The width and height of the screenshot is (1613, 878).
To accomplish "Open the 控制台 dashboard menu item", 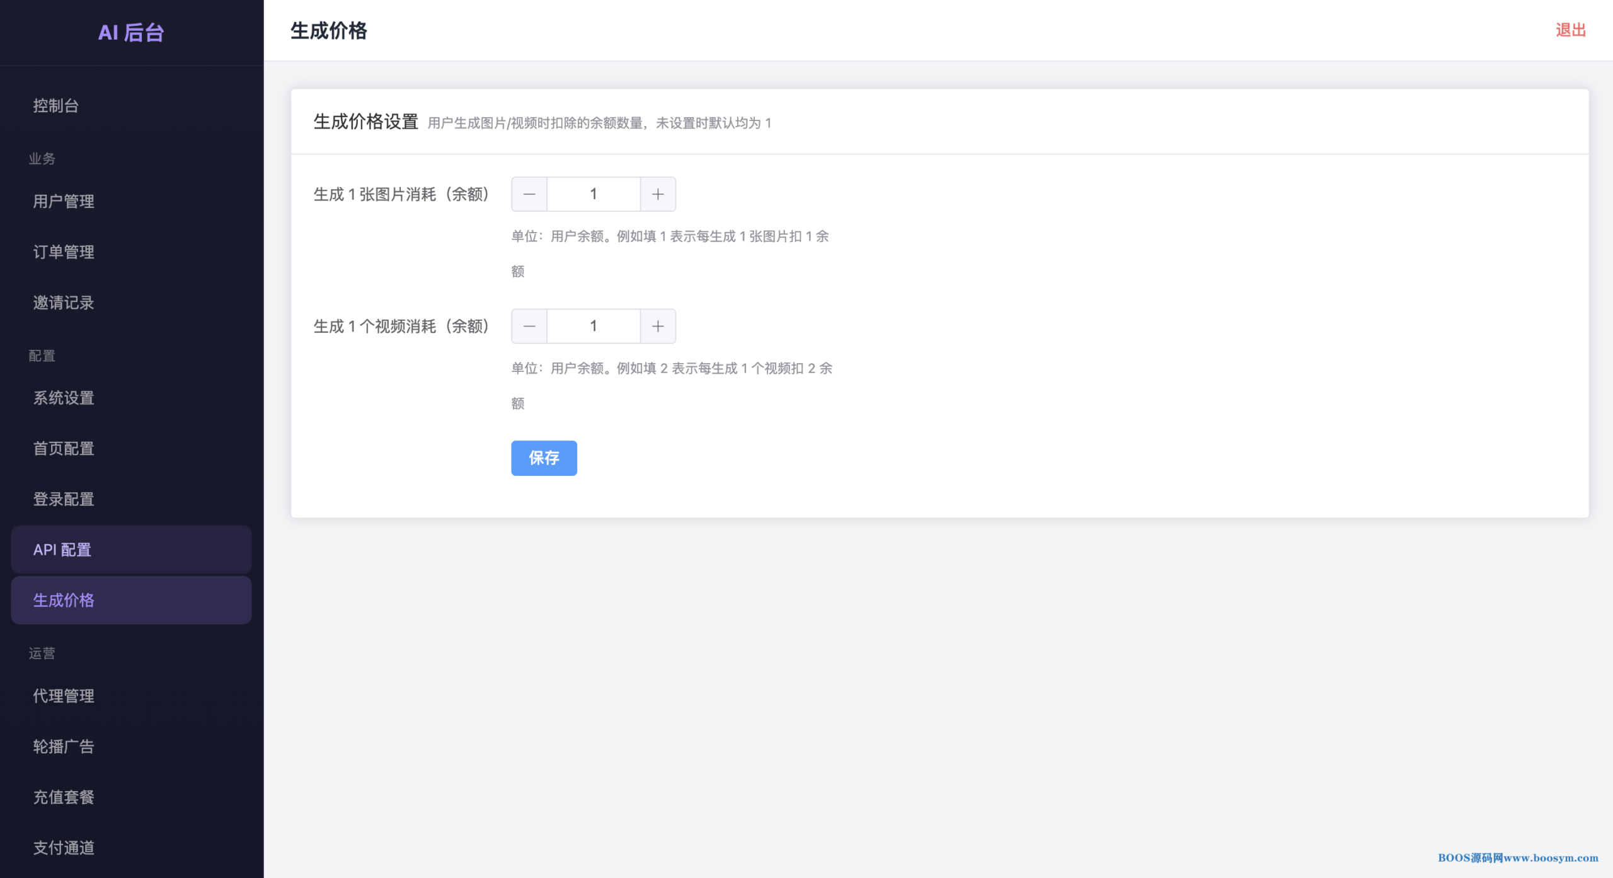I will pos(56,105).
